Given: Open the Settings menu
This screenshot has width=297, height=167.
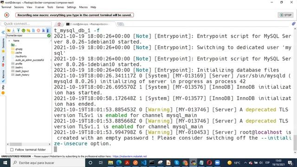Looking at the screenshot, I should point(71,7).
